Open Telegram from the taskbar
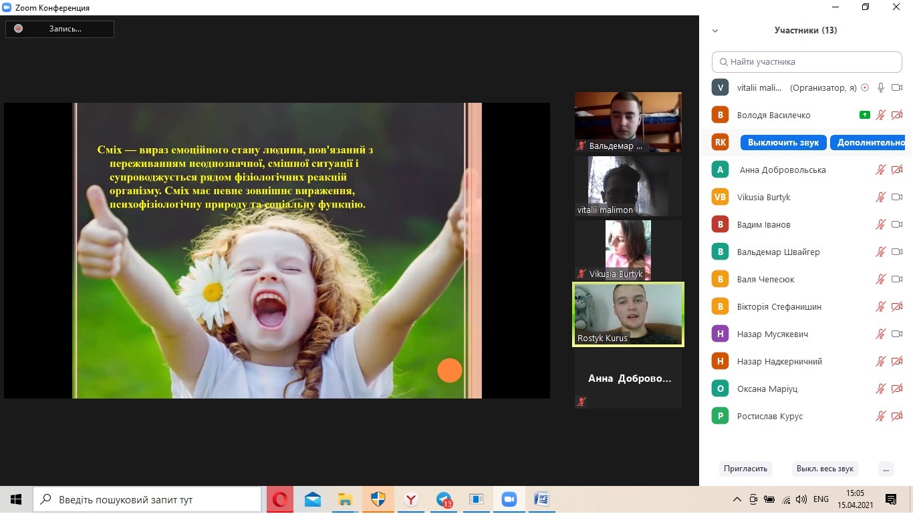 pyautogui.click(x=444, y=499)
